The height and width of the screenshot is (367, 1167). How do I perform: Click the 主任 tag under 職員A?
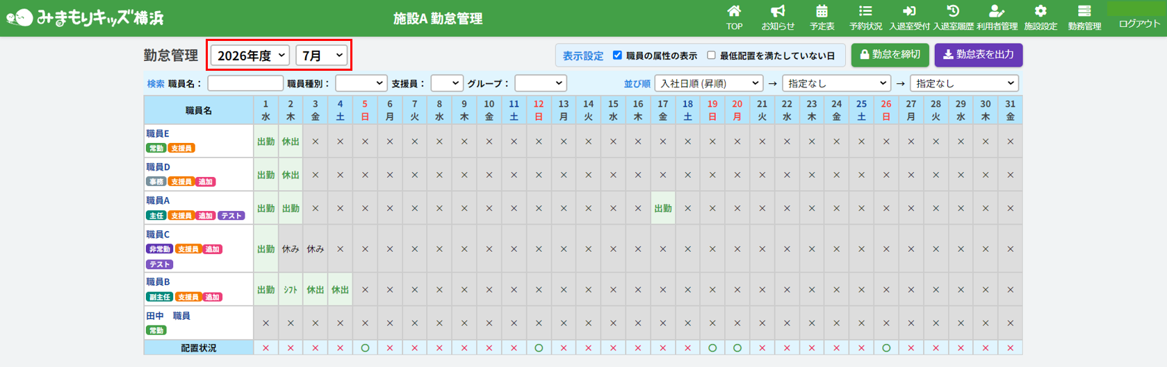point(156,216)
